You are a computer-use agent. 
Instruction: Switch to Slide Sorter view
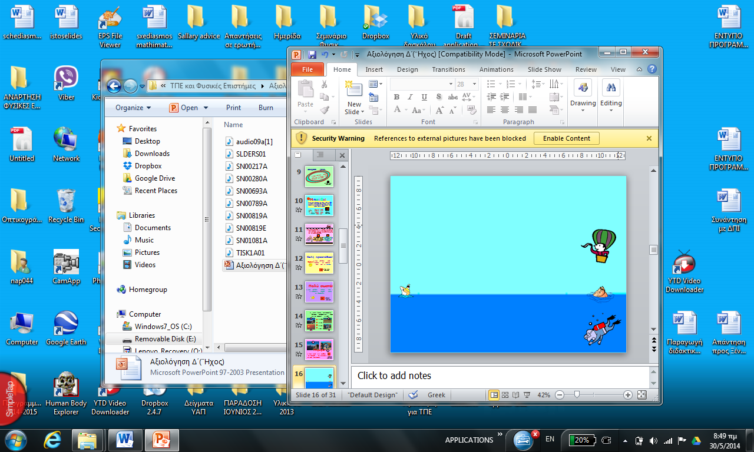(505, 395)
